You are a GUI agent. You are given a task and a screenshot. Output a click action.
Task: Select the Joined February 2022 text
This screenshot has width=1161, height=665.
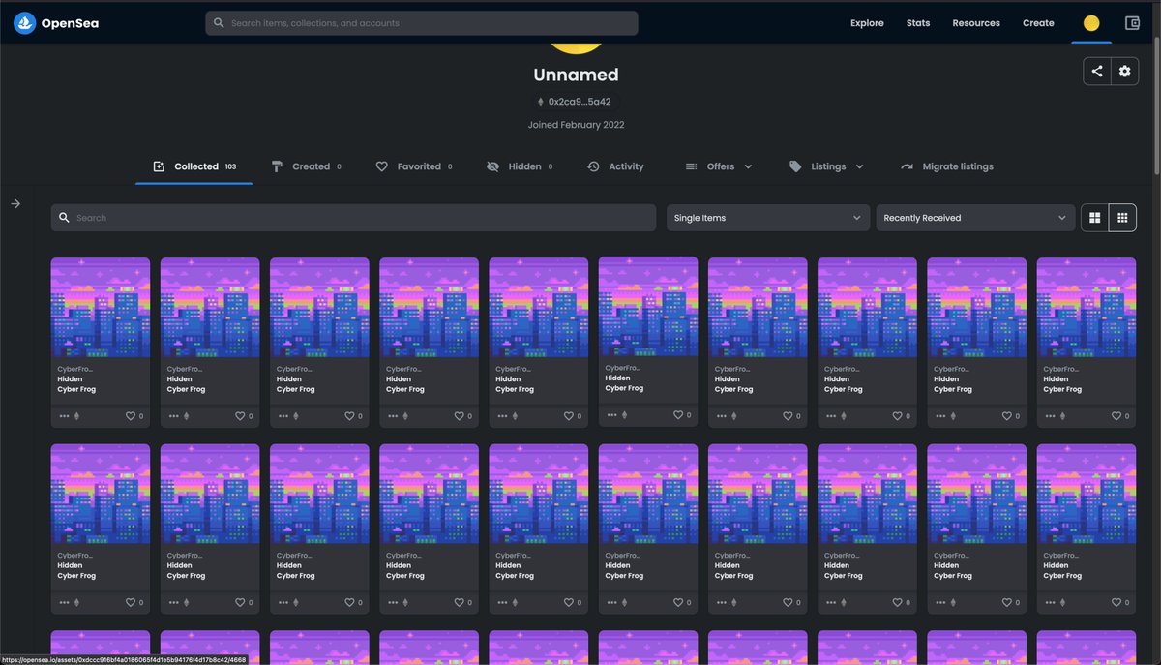(x=576, y=125)
